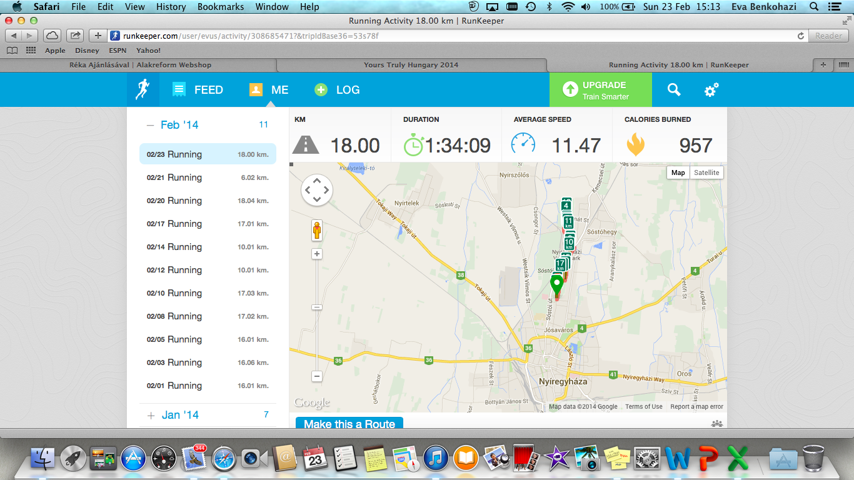
Task: Click the Safari back button
Action: [13, 36]
